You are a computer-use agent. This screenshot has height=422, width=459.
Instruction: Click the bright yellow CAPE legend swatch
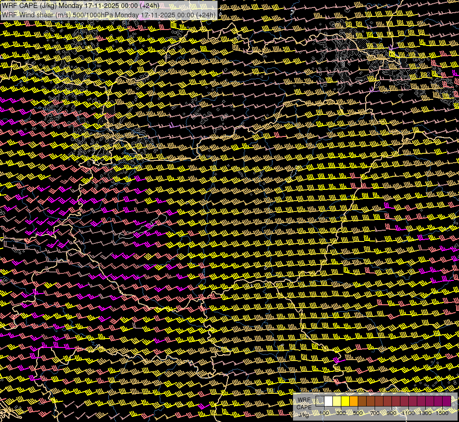346,401
